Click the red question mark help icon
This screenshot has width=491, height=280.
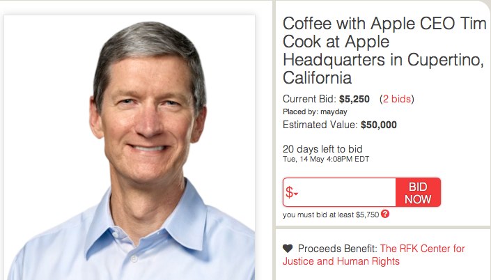pyautogui.click(x=385, y=215)
